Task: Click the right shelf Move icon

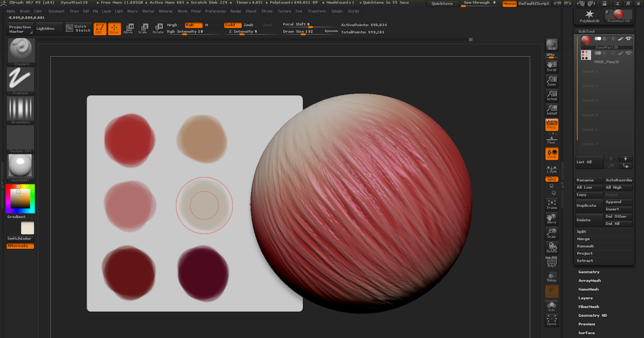Action: (x=552, y=219)
